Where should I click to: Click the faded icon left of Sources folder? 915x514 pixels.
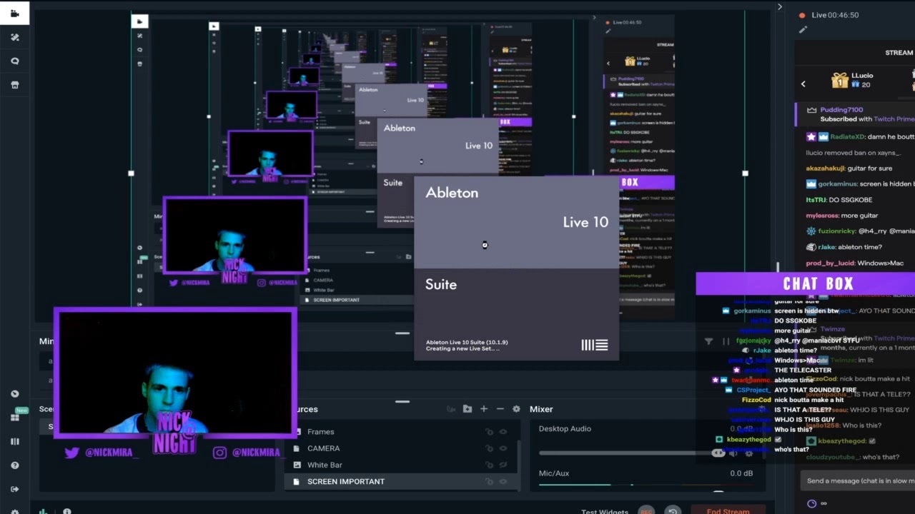451,409
